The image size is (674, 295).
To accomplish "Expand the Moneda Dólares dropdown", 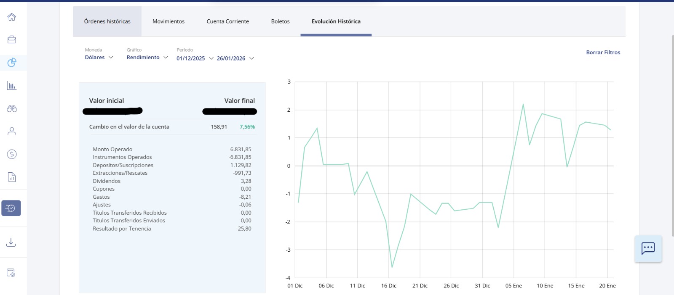I will click(x=99, y=58).
